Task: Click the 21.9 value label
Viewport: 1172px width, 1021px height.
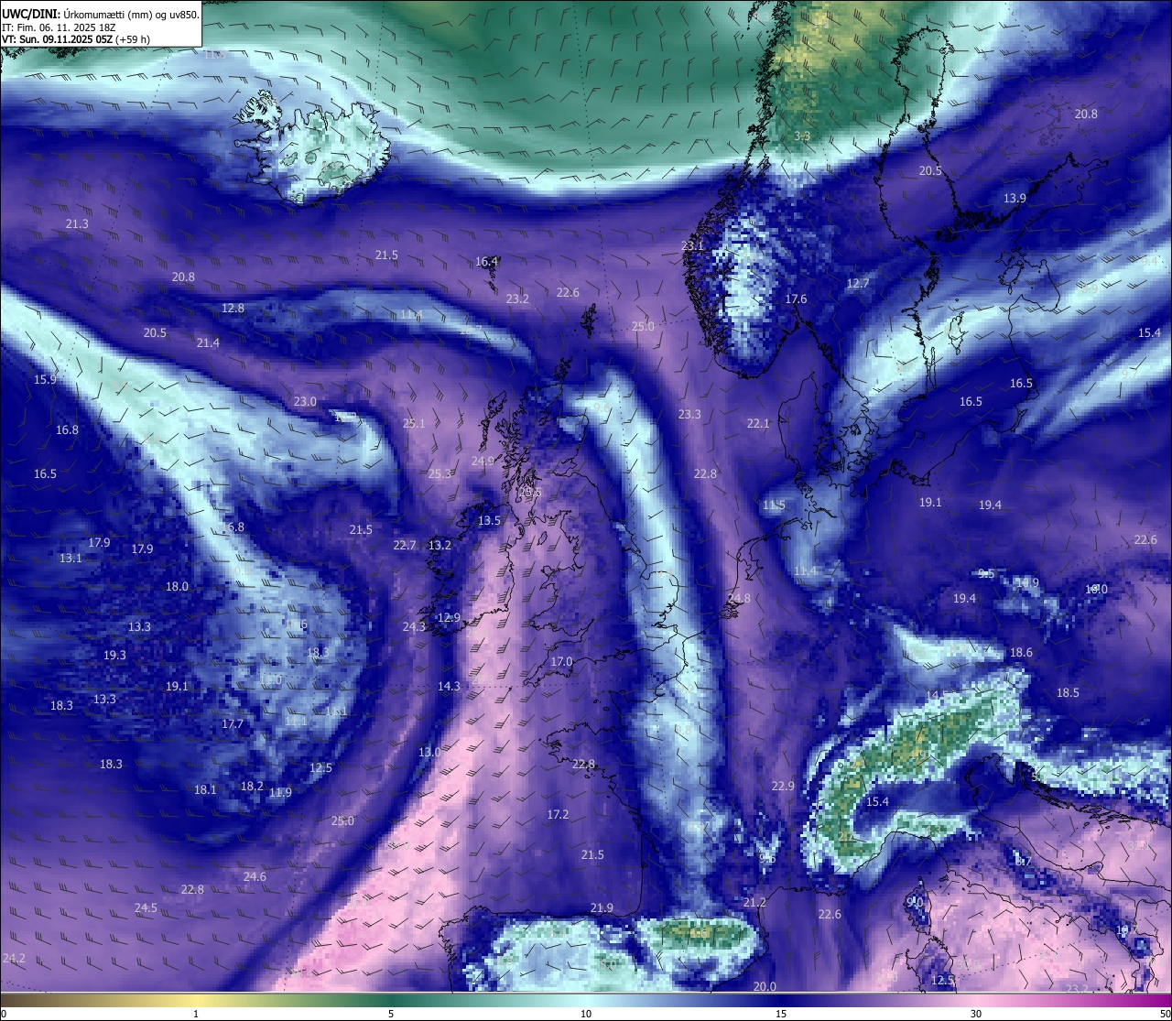Action: click(x=602, y=907)
